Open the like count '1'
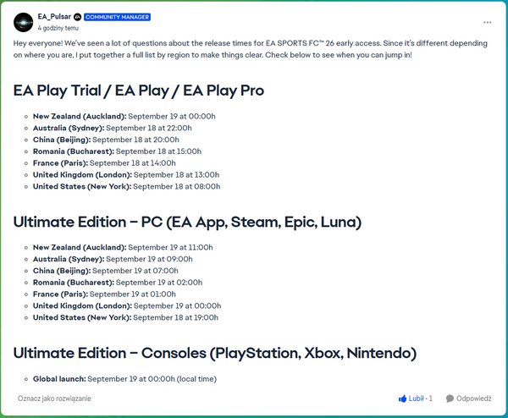508x418 pixels. (431, 399)
